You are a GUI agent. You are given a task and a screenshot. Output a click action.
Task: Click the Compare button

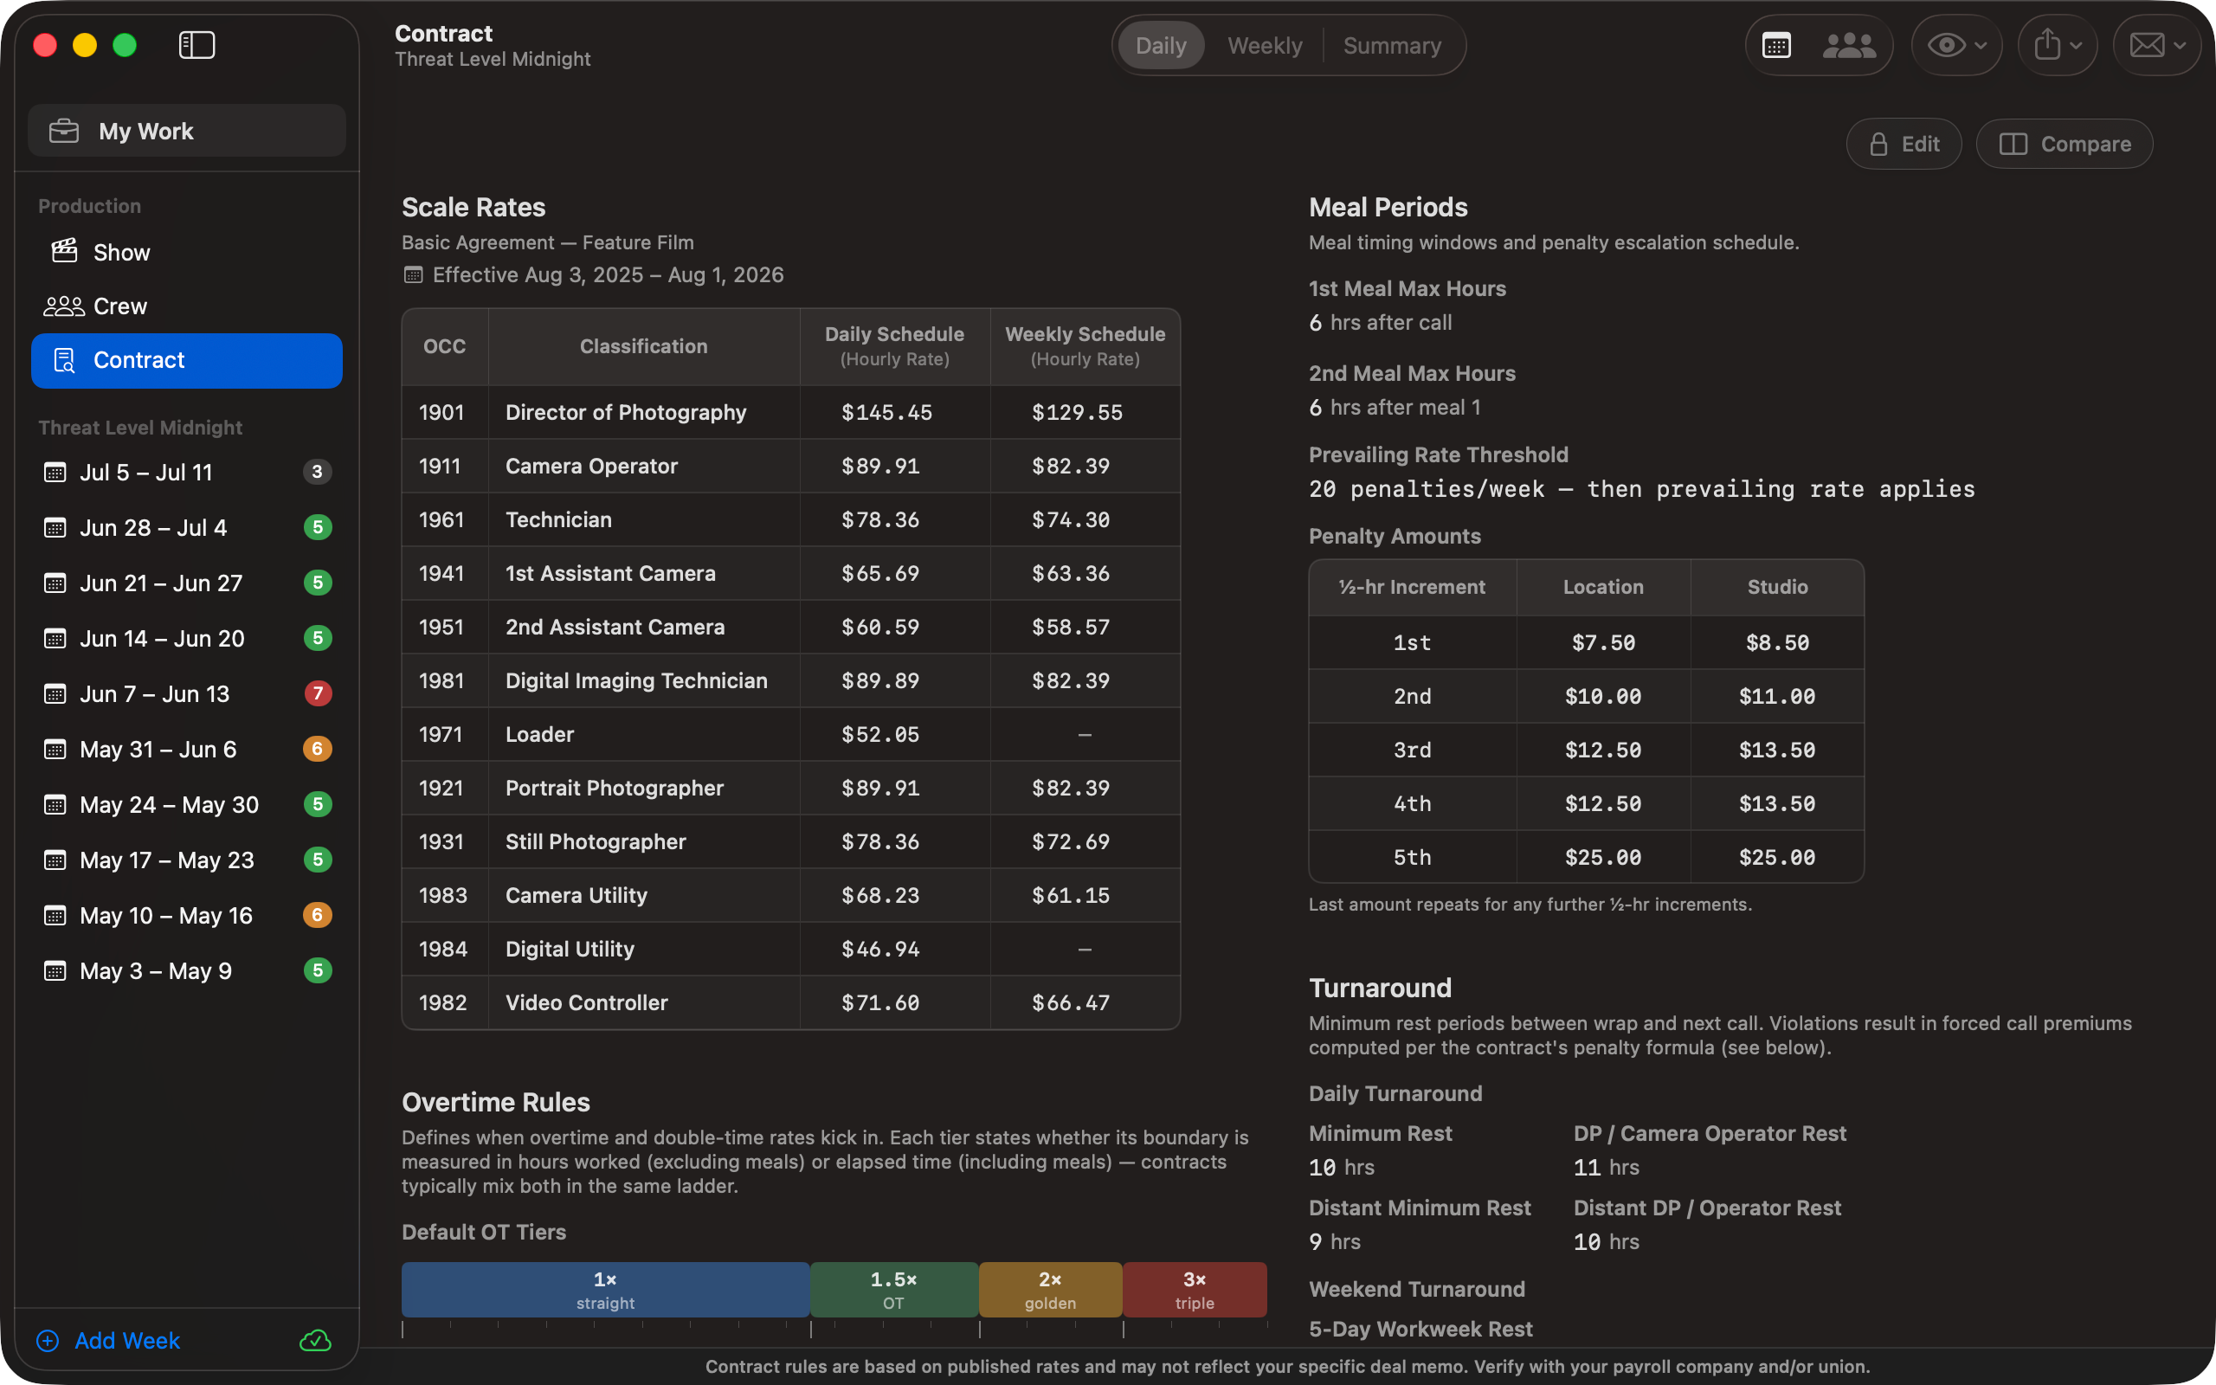click(2064, 144)
